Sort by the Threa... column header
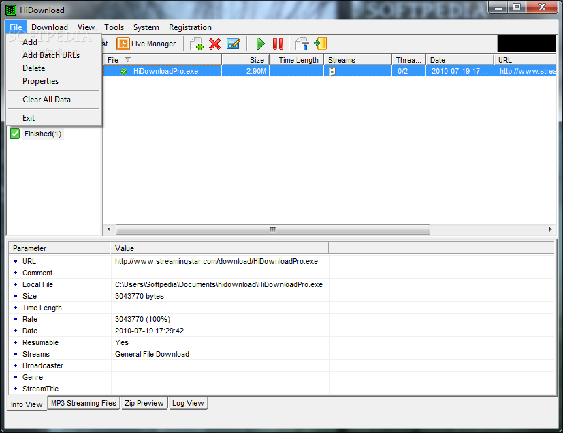 pos(408,60)
